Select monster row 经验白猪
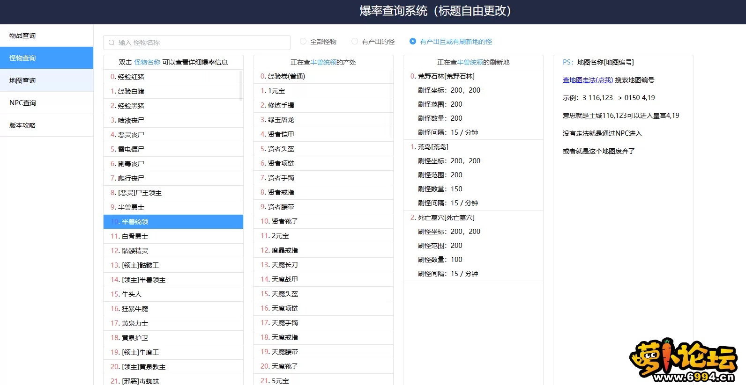The width and height of the screenshot is (746, 385). click(173, 91)
